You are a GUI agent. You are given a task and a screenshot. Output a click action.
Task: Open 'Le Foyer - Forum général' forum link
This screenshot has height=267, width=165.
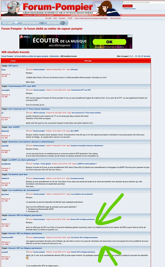(42, 164)
